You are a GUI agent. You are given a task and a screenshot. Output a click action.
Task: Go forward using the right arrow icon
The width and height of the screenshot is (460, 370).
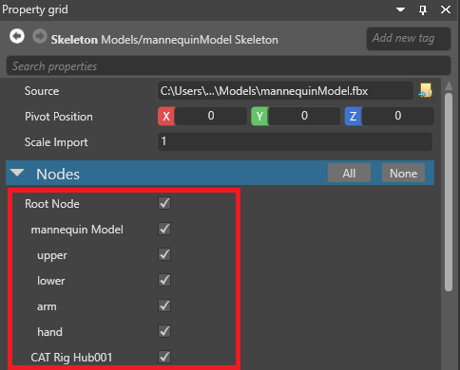point(40,36)
